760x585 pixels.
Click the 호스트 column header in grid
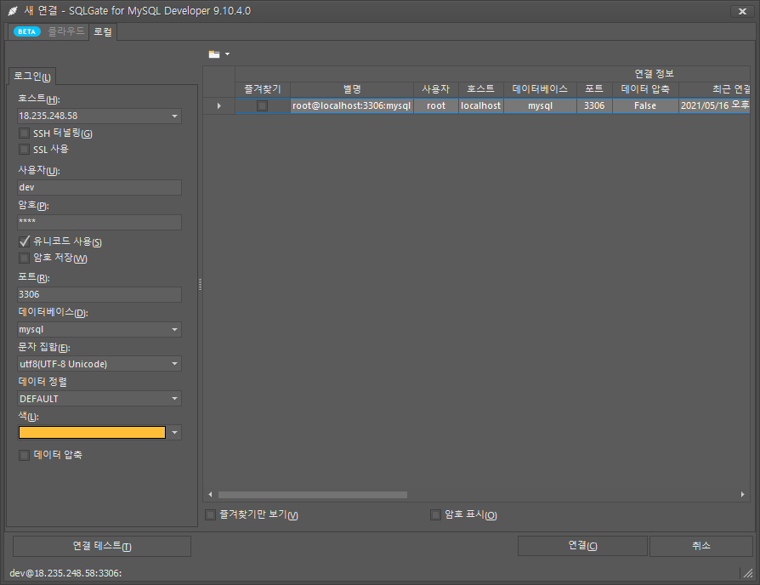(x=481, y=89)
